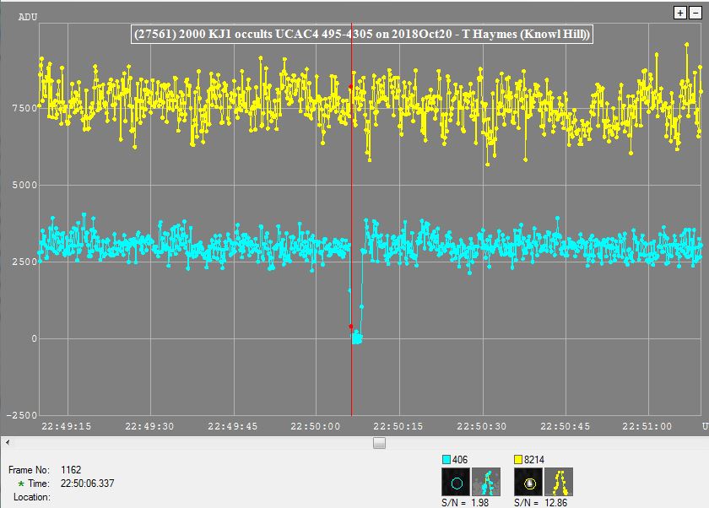Viewport: 709px width, 508px height.
Task: Click the cyan color swatch beside 406
Action: (x=447, y=459)
